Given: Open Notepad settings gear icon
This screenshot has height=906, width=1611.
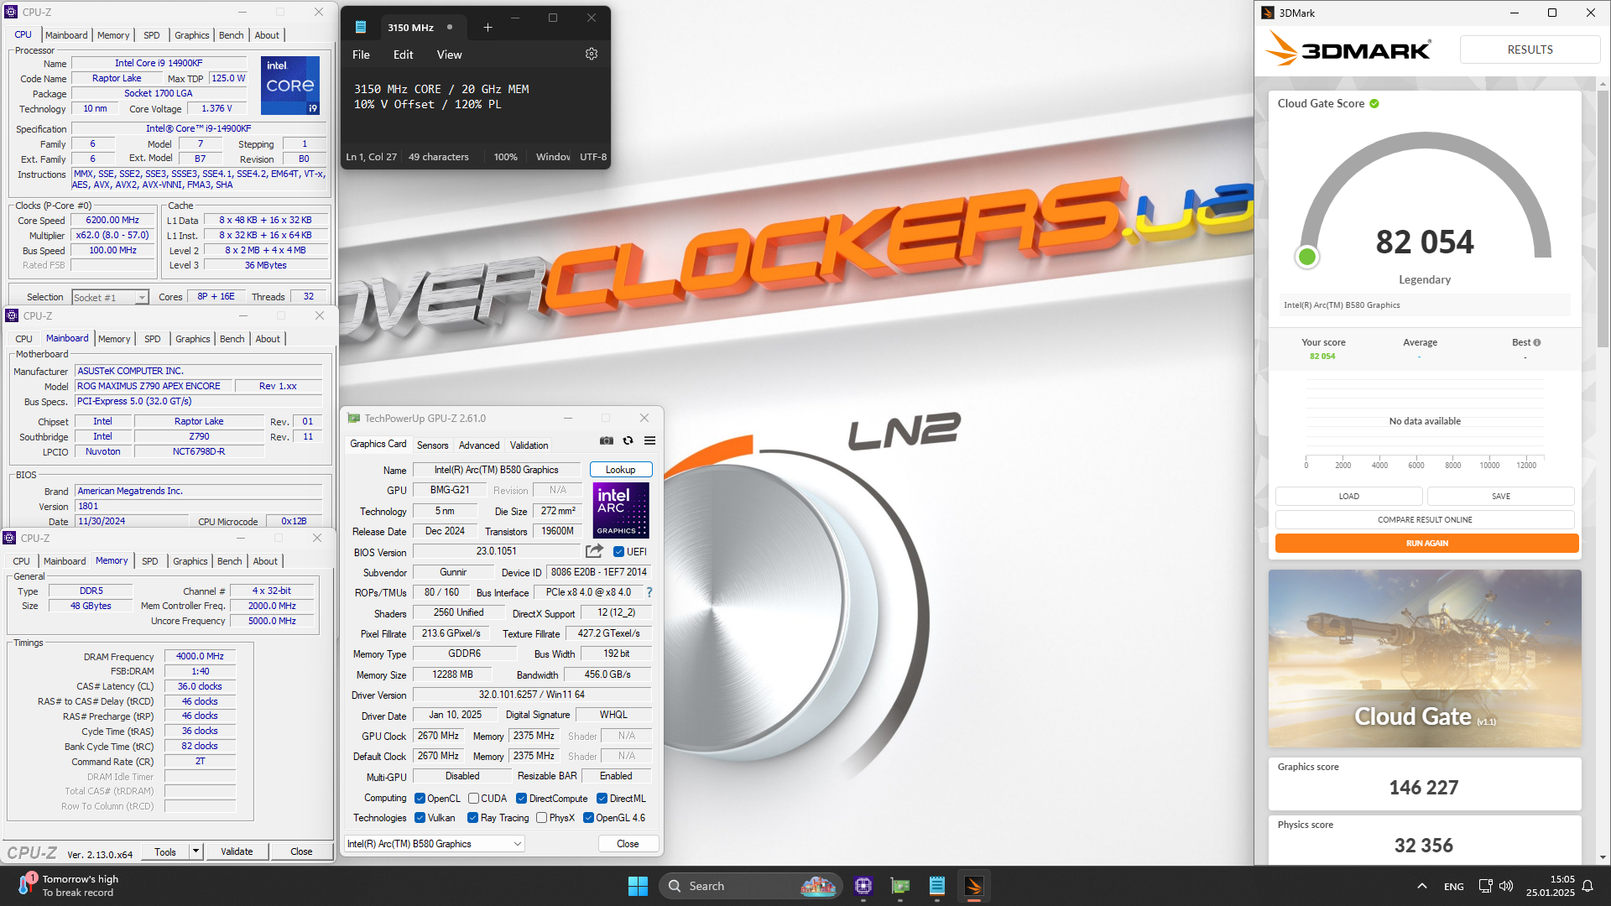Looking at the screenshot, I should [592, 55].
